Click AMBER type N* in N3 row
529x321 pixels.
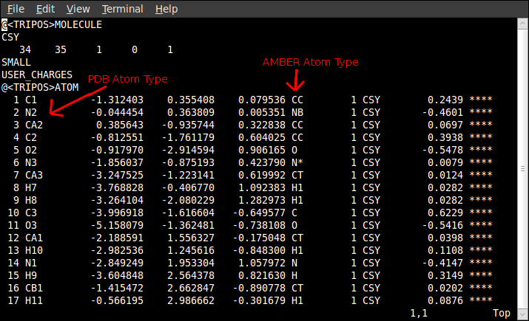point(297,163)
